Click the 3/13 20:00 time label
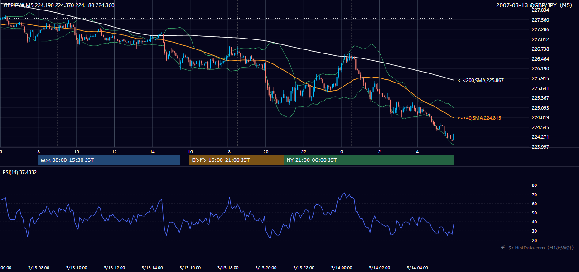The height and width of the screenshot is (272, 579). coord(265,267)
